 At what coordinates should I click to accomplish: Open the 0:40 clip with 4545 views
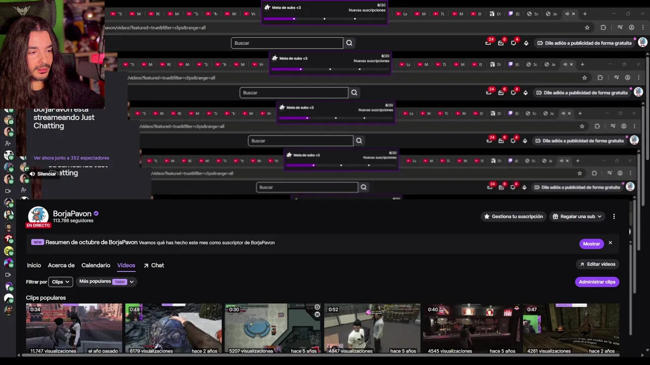click(x=472, y=328)
